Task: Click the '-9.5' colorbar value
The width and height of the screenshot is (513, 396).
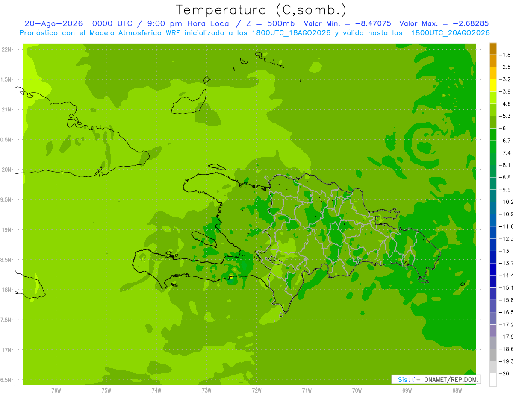Action: click(505, 189)
